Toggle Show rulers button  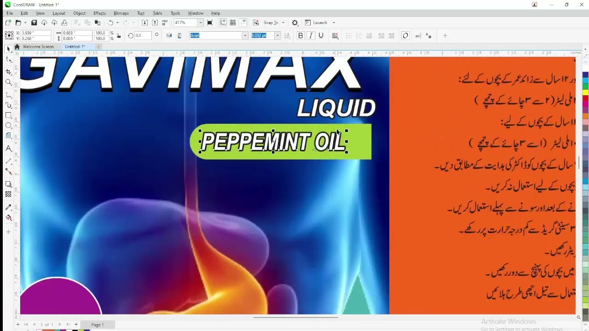tap(223, 23)
